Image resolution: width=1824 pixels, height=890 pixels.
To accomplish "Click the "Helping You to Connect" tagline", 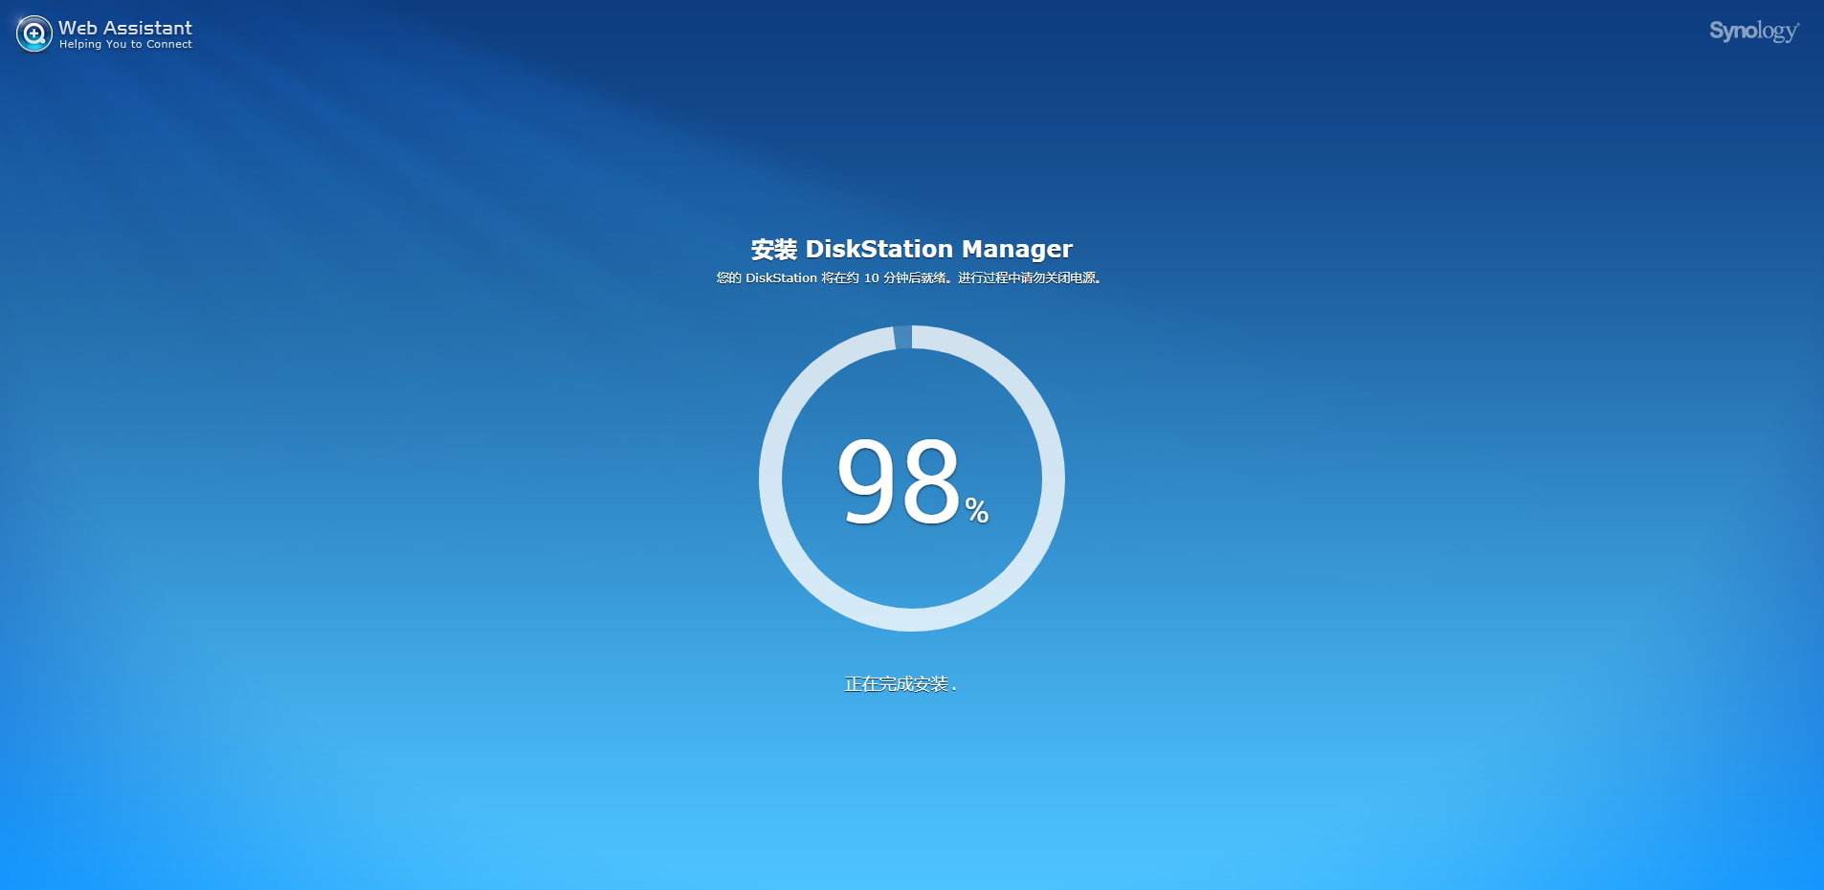I will [125, 44].
